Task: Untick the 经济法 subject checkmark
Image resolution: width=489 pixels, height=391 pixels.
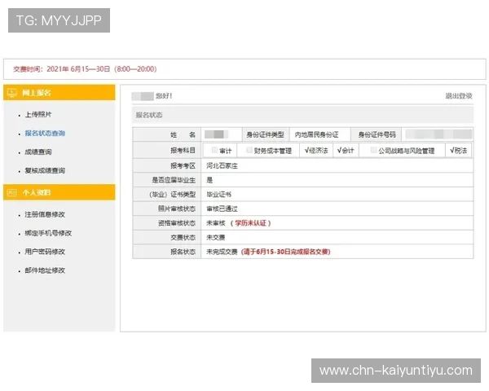Action: (307, 150)
